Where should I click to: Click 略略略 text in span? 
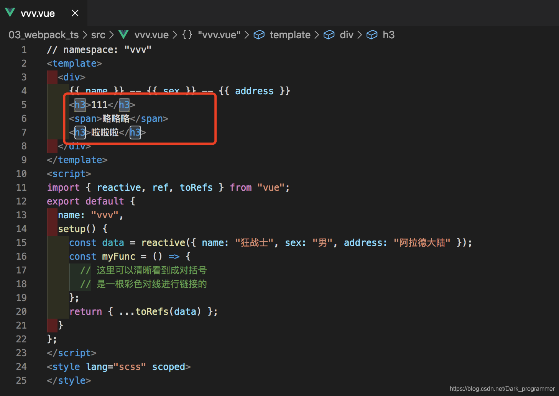(116, 119)
